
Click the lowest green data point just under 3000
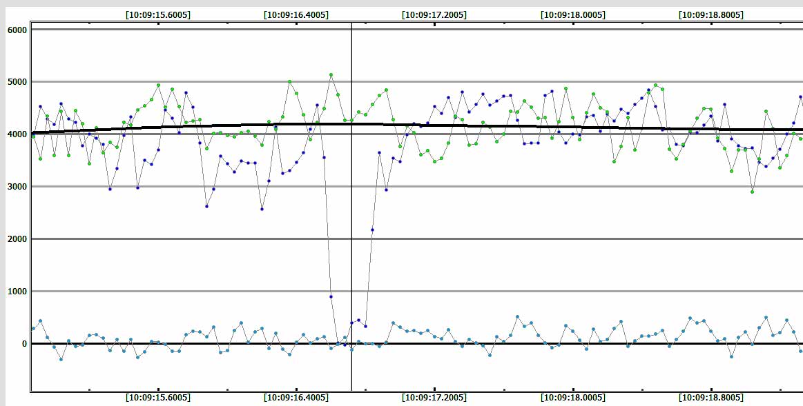click(753, 192)
